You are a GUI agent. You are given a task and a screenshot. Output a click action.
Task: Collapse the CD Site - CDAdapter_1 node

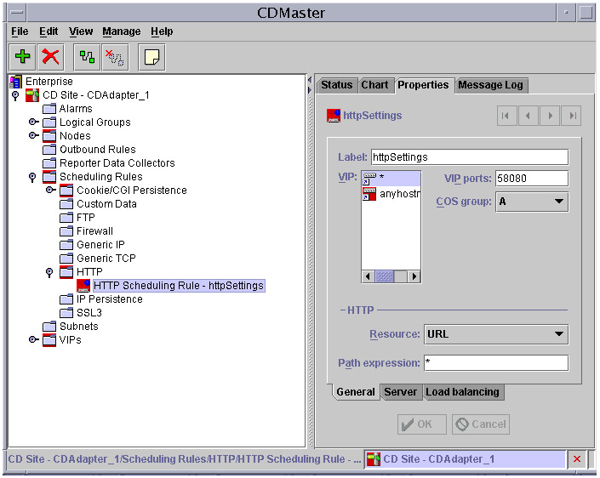[15, 95]
